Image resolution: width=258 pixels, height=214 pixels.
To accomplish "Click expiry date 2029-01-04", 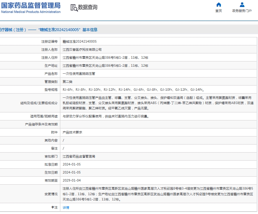I will [72, 180].
